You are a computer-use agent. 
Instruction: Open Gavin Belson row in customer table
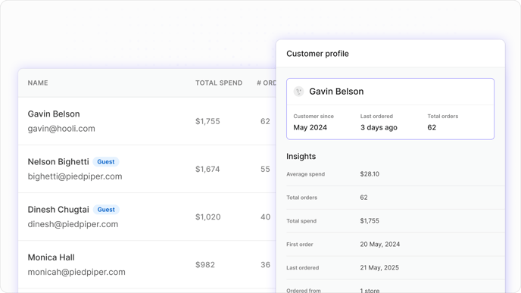[147, 121]
